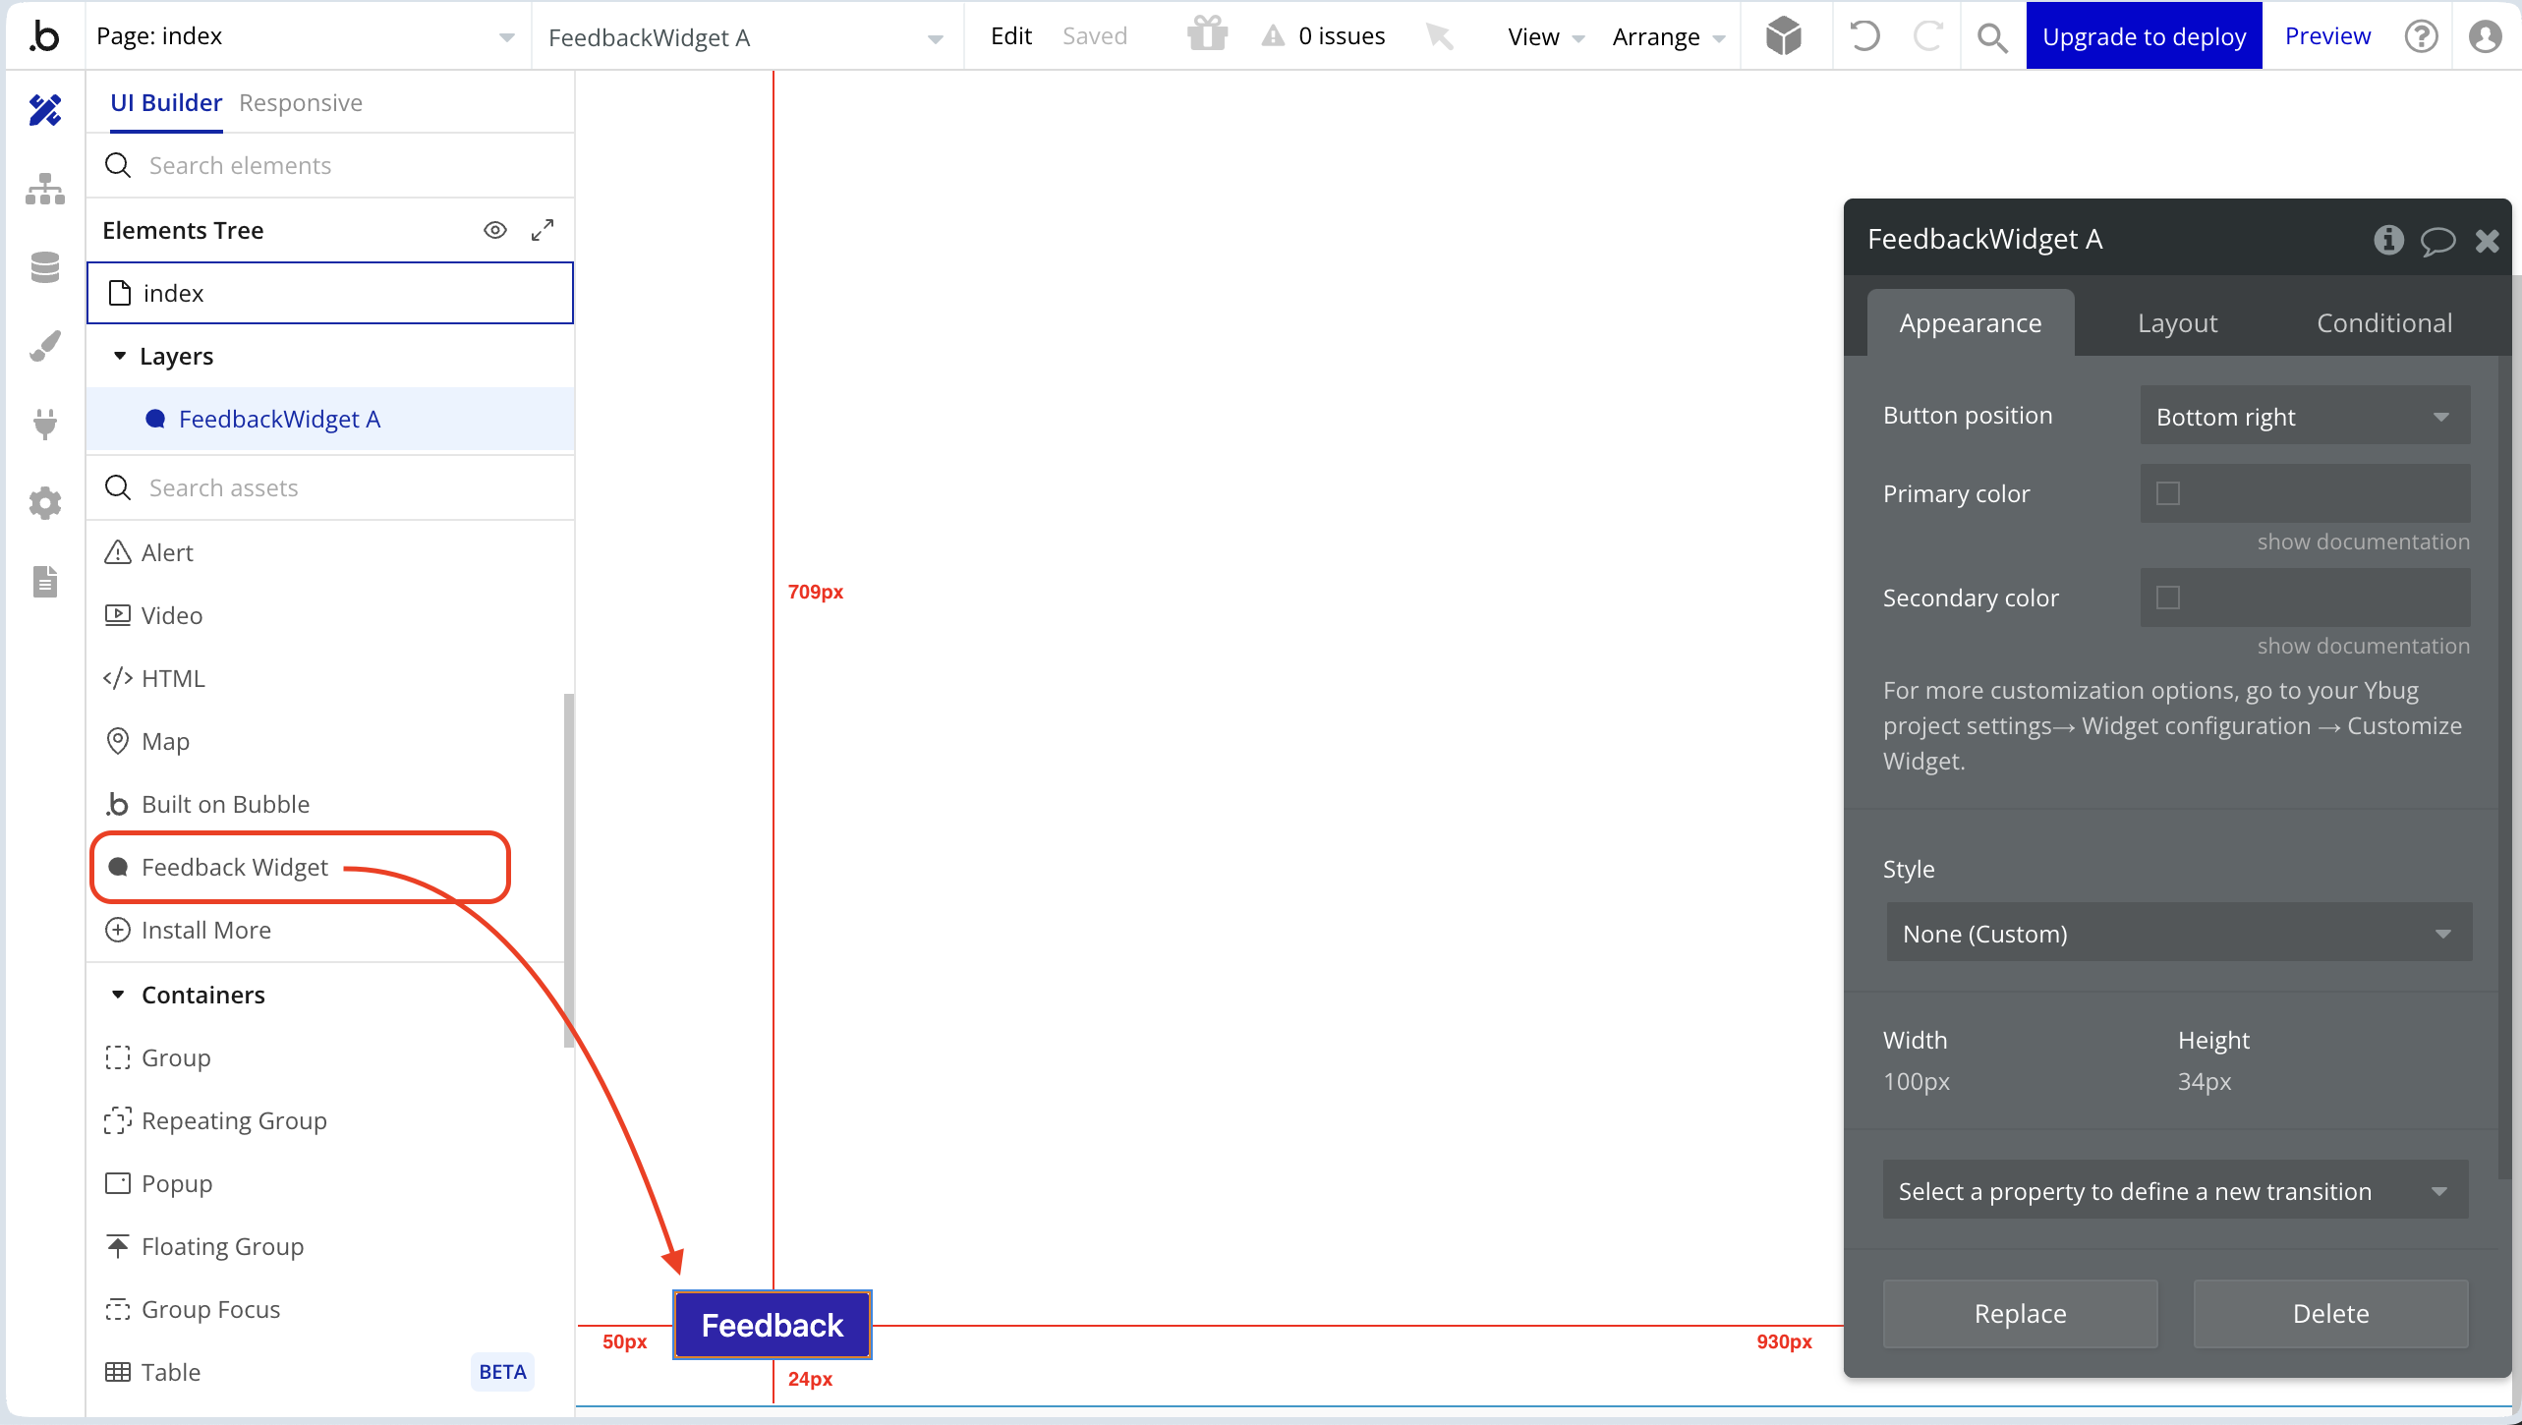Open the Design tab in sidebar
2522x1425 pixels.
click(45, 110)
